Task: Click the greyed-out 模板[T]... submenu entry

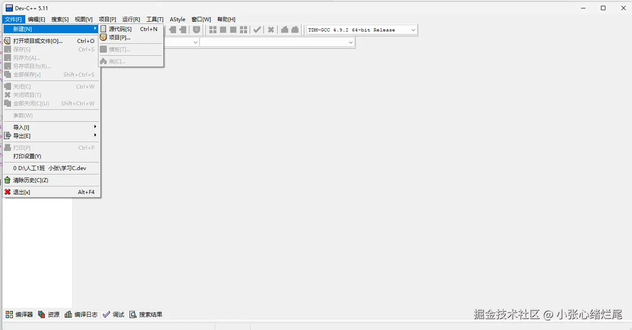Action: pyautogui.click(x=131, y=49)
